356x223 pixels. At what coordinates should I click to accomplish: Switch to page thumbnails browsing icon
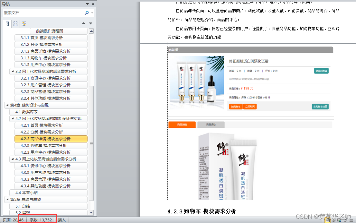[15, 23]
